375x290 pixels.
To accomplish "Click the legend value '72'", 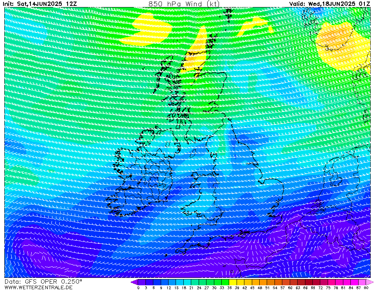I will coord(321,288).
